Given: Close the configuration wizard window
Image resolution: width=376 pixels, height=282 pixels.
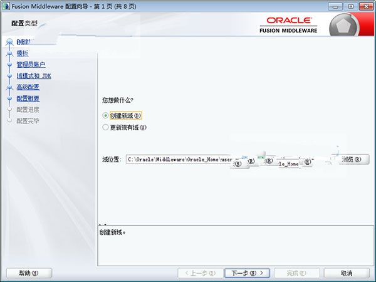Looking at the screenshot, I should point(366,6).
